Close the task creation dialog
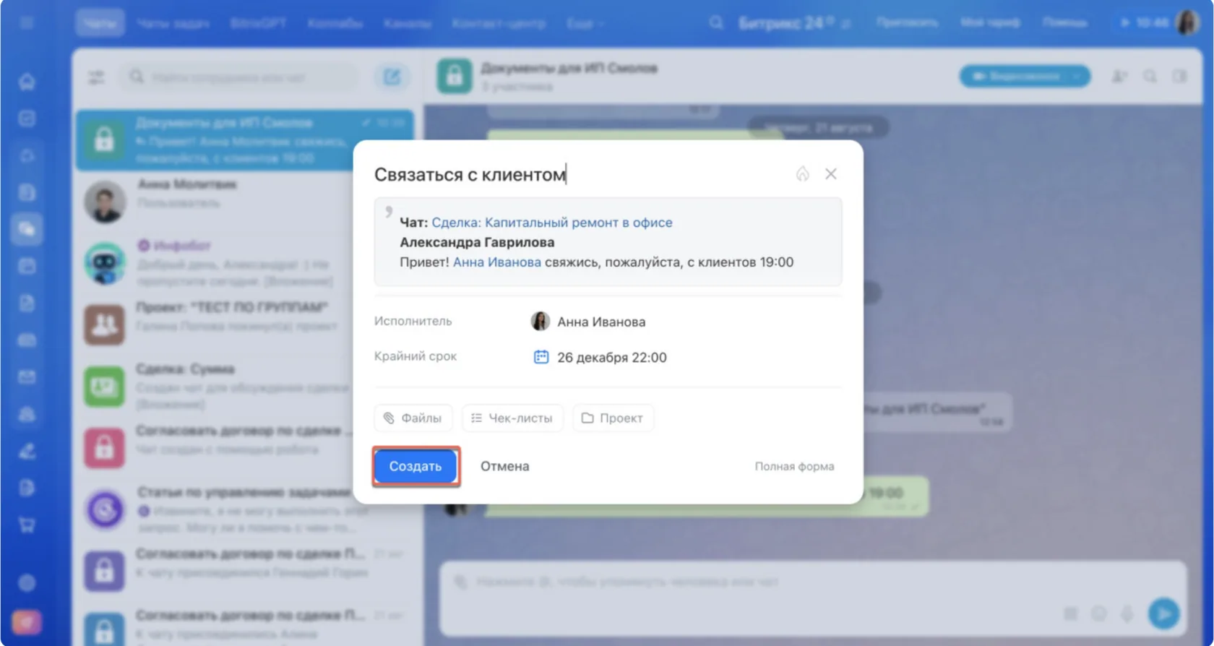1214x646 pixels. [831, 174]
